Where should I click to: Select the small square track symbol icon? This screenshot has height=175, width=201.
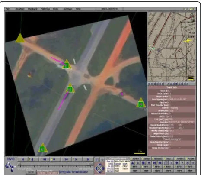[149, 163]
